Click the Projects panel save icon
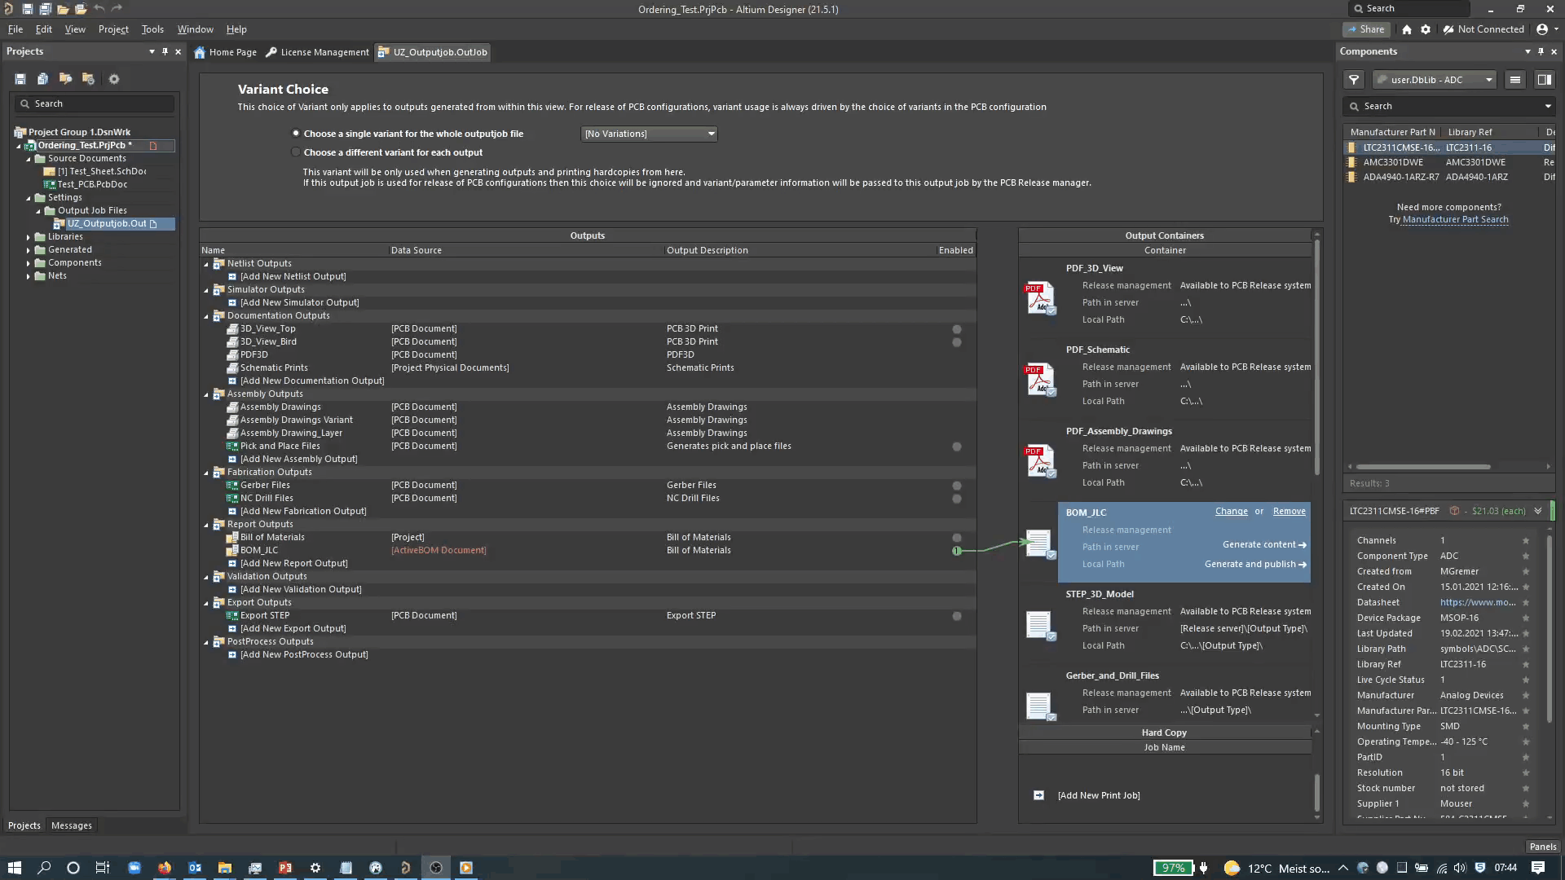The width and height of the screenshot is (1565, 880). coord(20,79)
